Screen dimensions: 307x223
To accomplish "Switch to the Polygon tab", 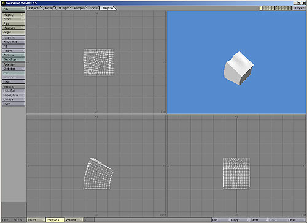I will pos(79,8).
